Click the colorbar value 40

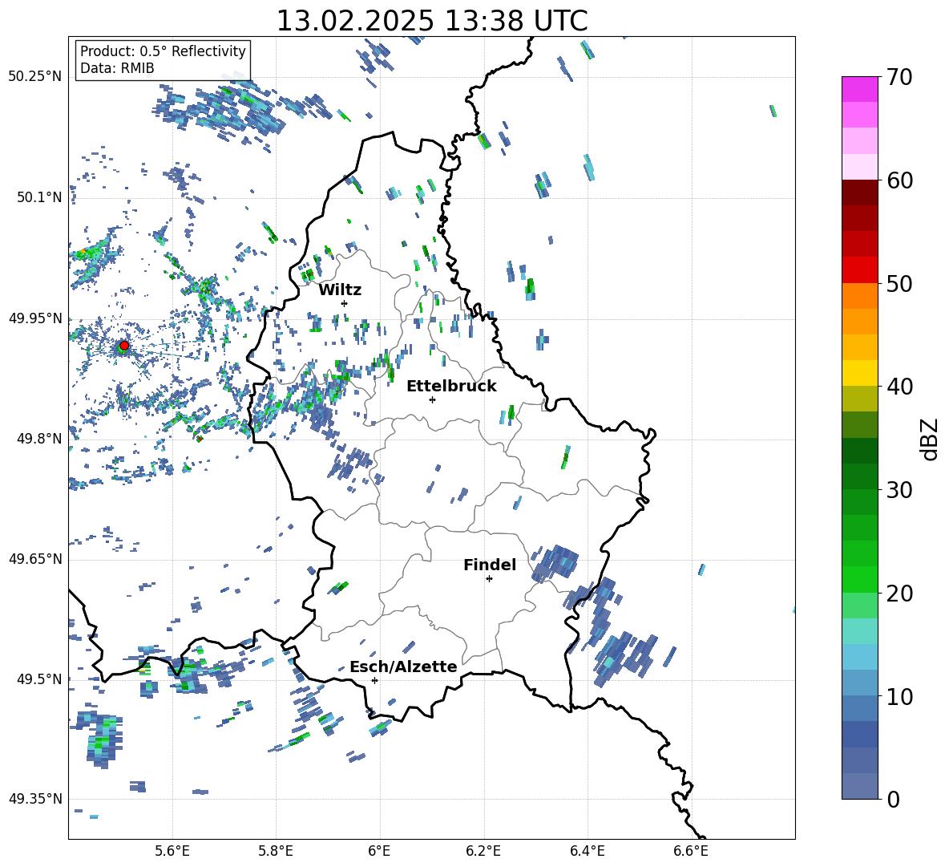pyautogui.click(x=899, y=387)
